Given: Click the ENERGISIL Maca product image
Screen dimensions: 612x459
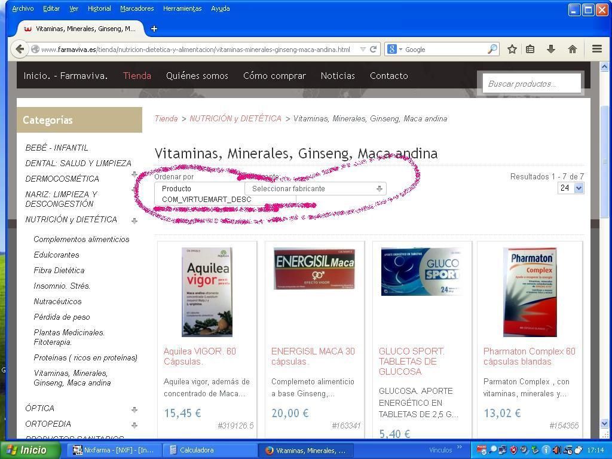Looking at the screenshot, I should [x=314, y=268].
